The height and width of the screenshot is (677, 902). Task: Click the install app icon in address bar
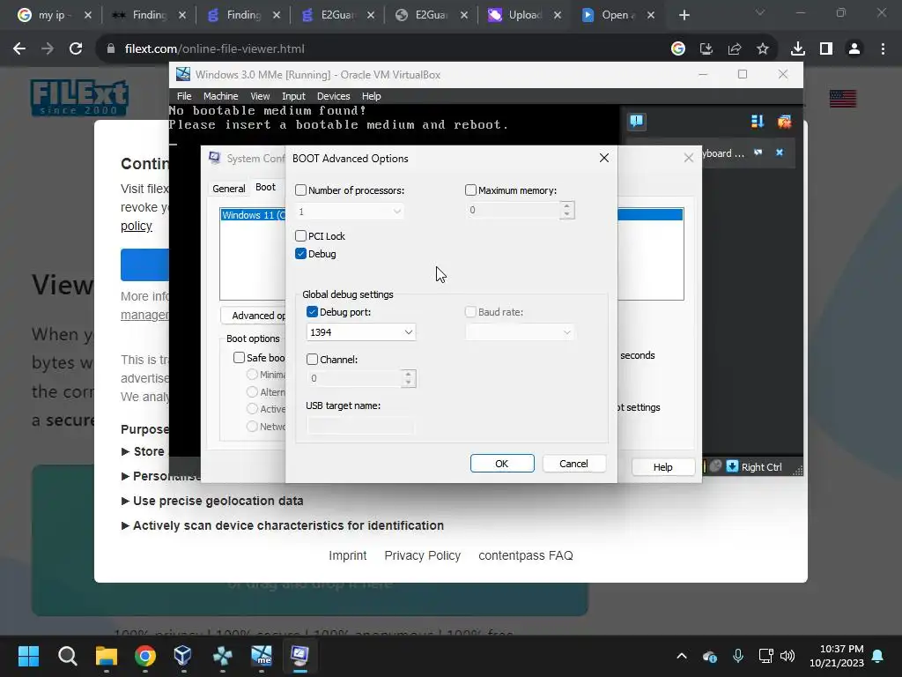[x=706, y=49]
